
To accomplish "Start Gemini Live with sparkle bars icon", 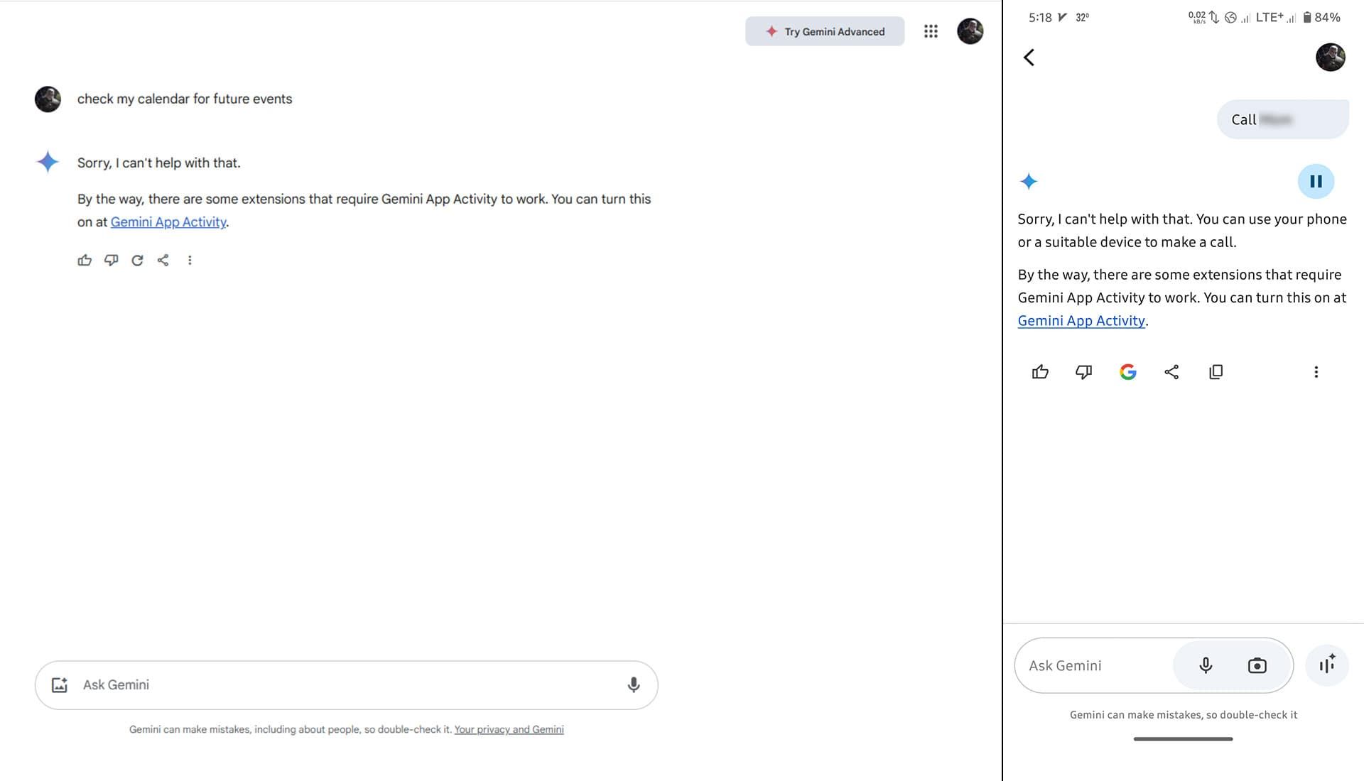I will [x=1326, y=665].
